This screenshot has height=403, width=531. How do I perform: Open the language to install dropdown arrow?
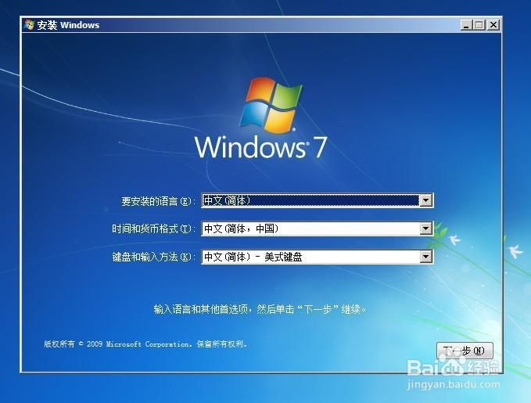click(425, 200)
